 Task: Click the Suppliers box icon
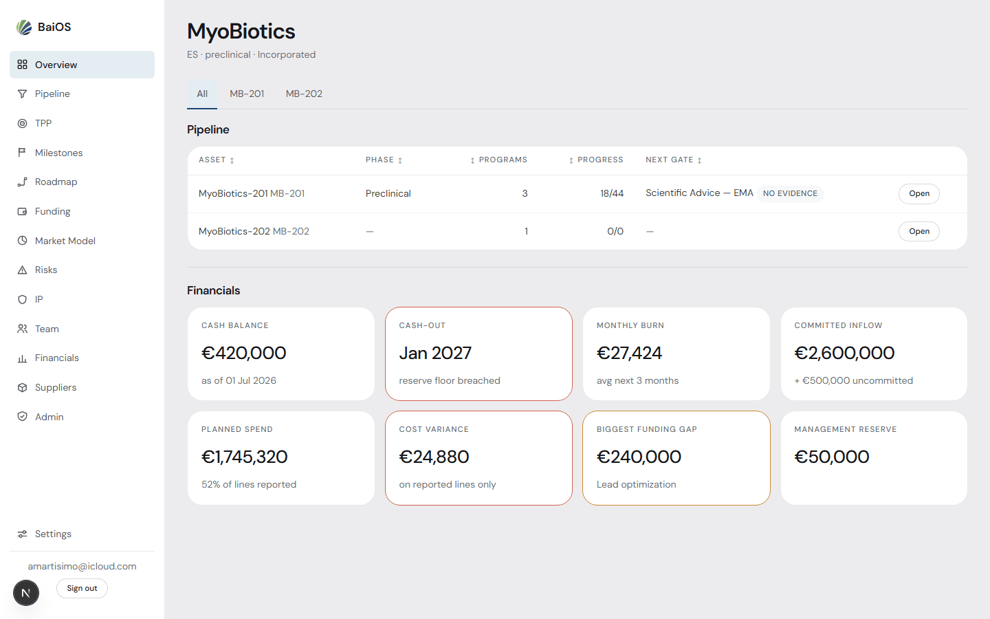[x=22, y=387]
